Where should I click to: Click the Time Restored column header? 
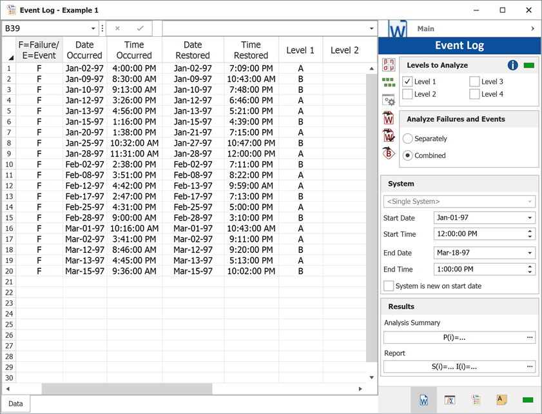point(251,50)
